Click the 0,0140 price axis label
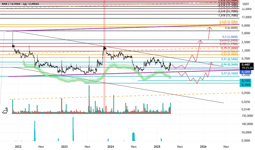 (x=246, y=109)
